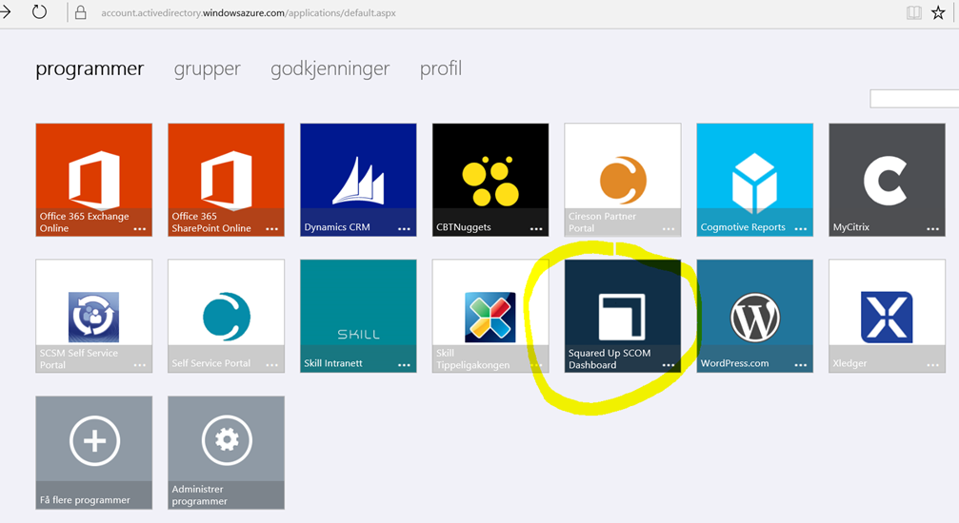Open the three-dot menu on Dynamics CRM
959x523 pixels.
click(x=405, y=229)
